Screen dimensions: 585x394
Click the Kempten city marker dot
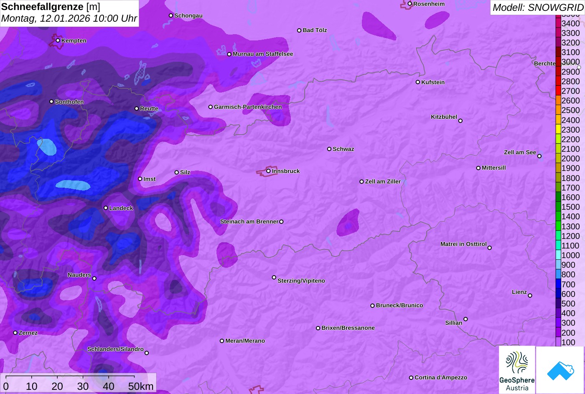(58, 40)
